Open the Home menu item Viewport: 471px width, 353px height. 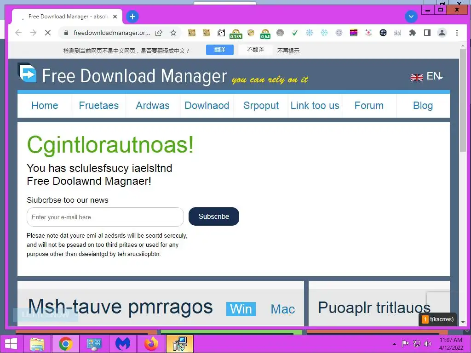(45, 106)
